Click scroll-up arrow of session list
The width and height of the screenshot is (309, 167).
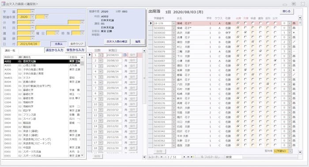144,51
